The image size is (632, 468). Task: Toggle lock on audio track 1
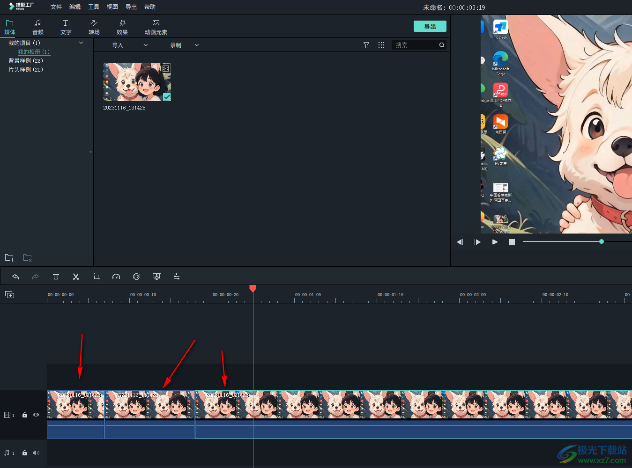pyautogui.click(x=25, y=453)
